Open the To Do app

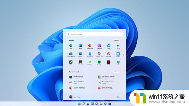[118, 47]
